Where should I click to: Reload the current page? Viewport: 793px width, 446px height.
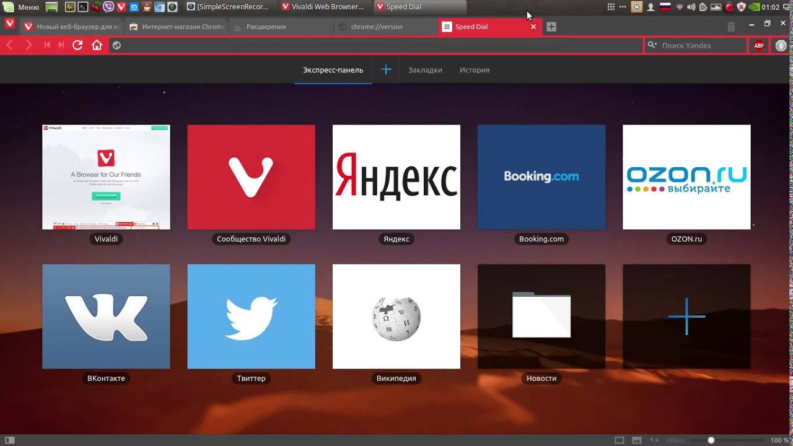[x=77, y=45]
